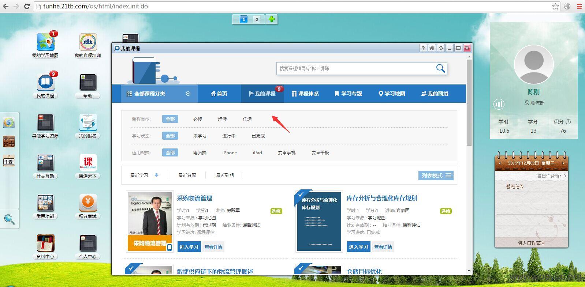Screen dimensions: 585x287
Task: Click 进入学习 for 采购物流管理
Action: coord(189,247)
